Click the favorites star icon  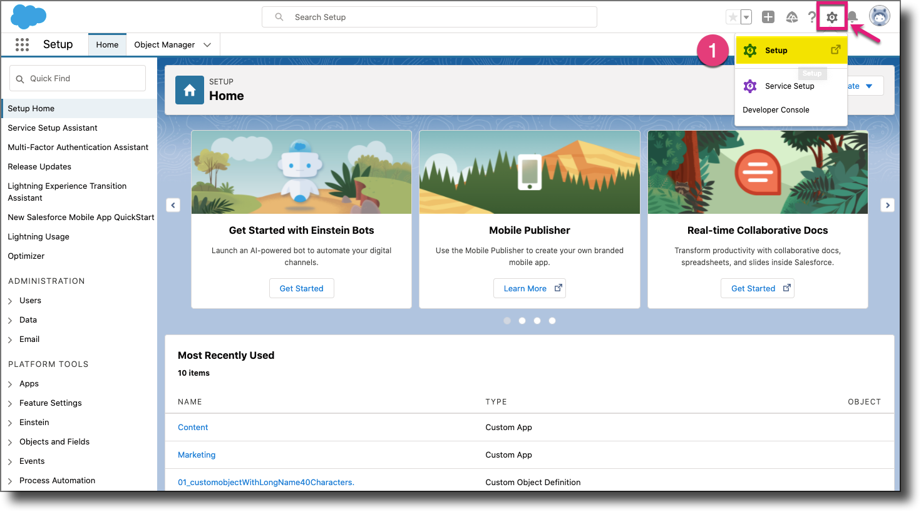734,17
